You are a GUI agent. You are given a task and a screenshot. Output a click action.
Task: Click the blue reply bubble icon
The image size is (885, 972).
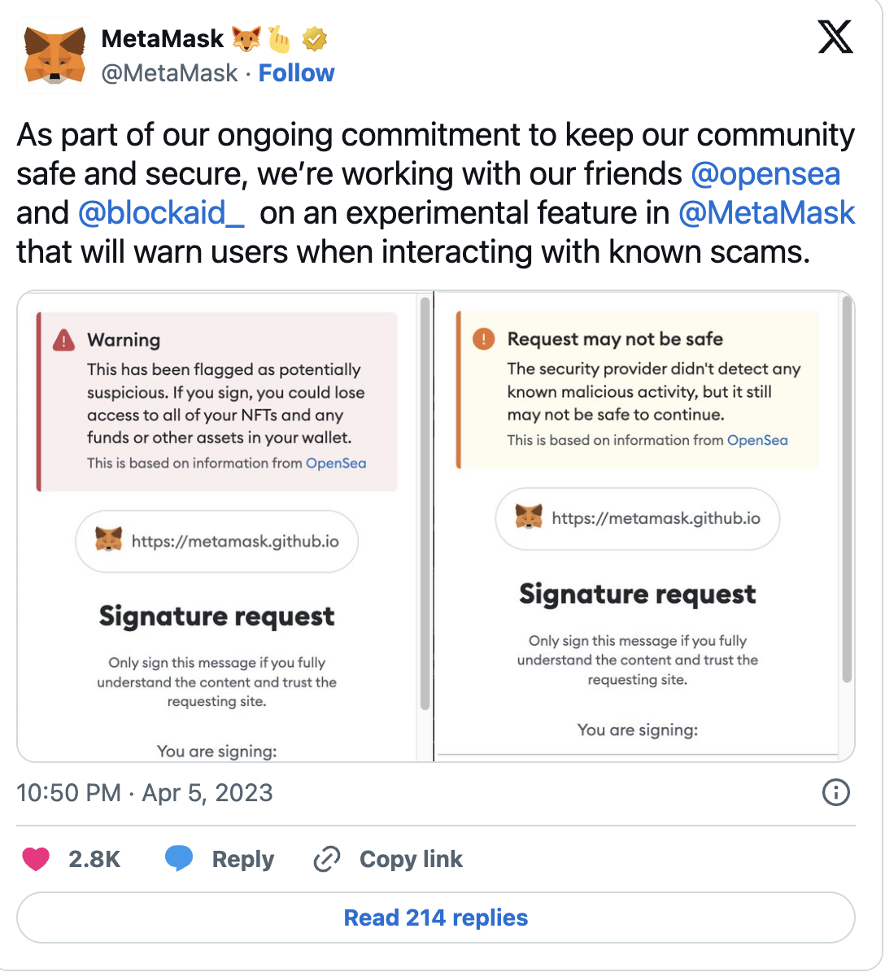(x=179, y=859)
